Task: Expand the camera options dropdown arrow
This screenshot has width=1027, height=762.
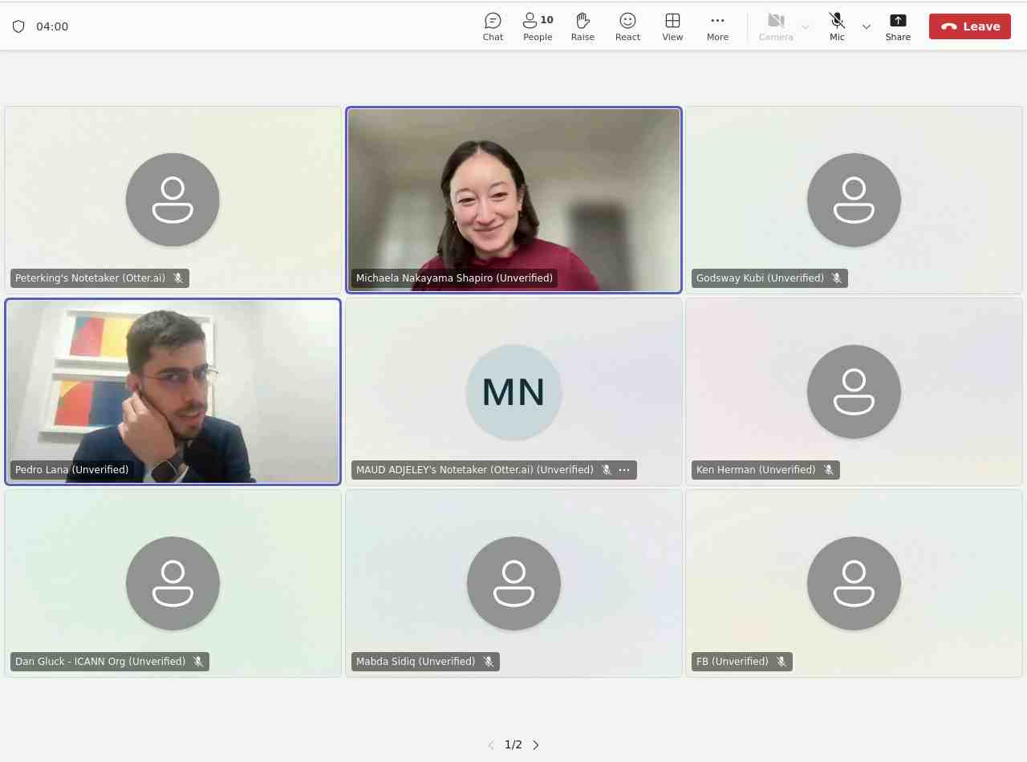Action: [x=806, y=26]
